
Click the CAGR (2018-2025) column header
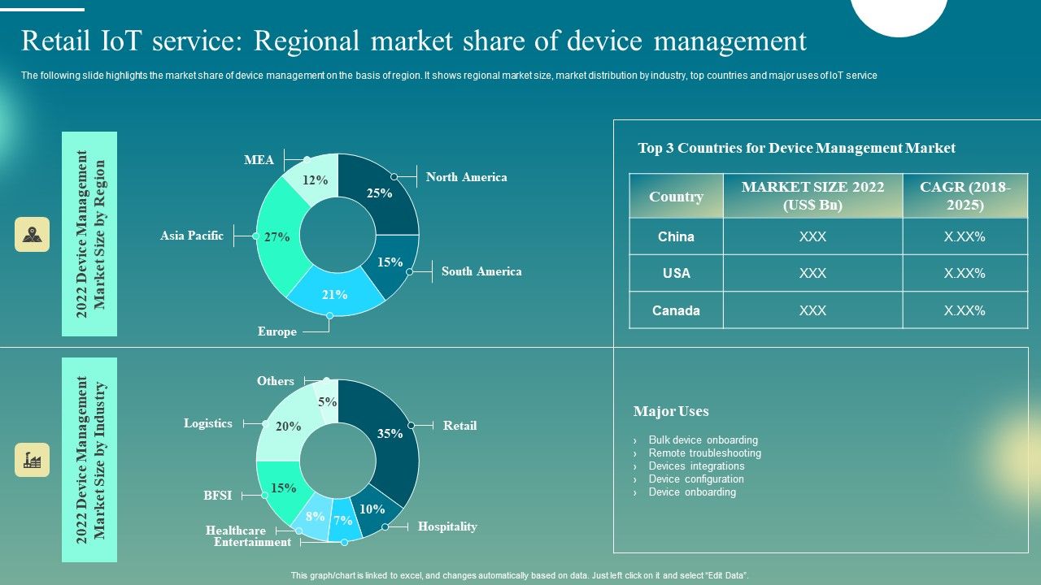click(x=965, y=196)
